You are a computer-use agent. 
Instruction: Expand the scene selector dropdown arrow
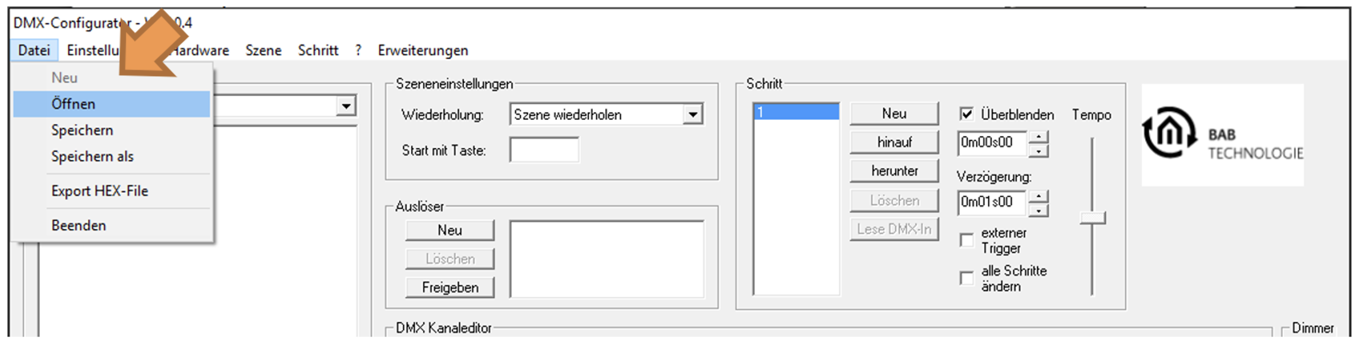click(x=345, y=106)
